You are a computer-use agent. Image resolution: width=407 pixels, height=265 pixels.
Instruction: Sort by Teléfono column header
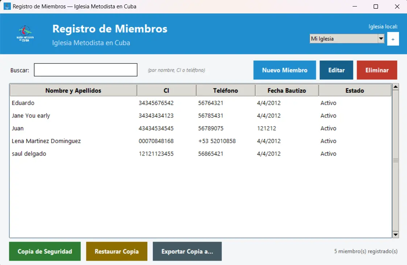point(226,91)
